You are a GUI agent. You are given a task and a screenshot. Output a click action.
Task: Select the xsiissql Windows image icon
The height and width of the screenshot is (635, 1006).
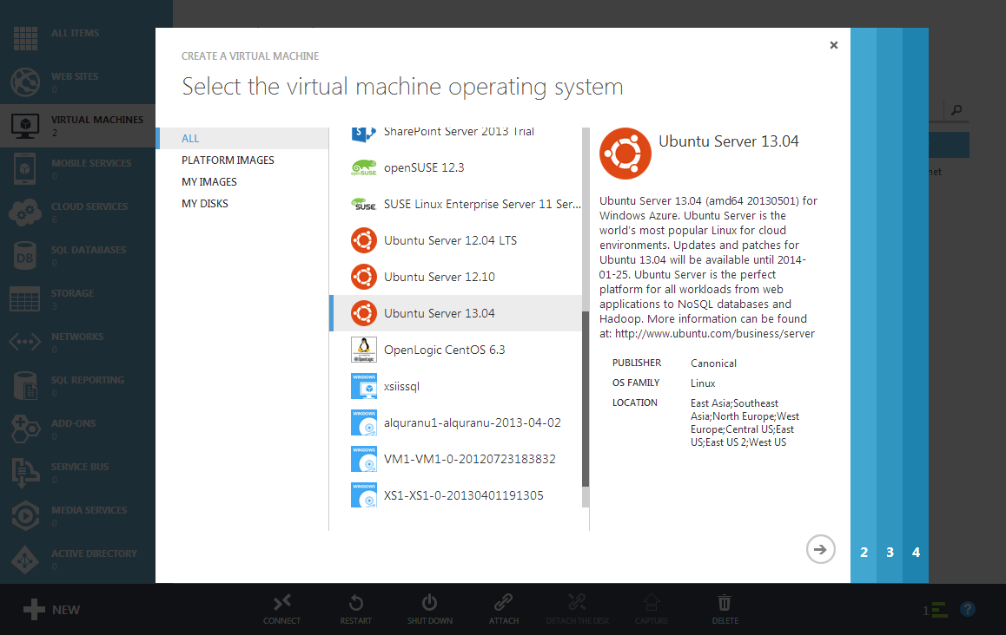pos(363,386)
